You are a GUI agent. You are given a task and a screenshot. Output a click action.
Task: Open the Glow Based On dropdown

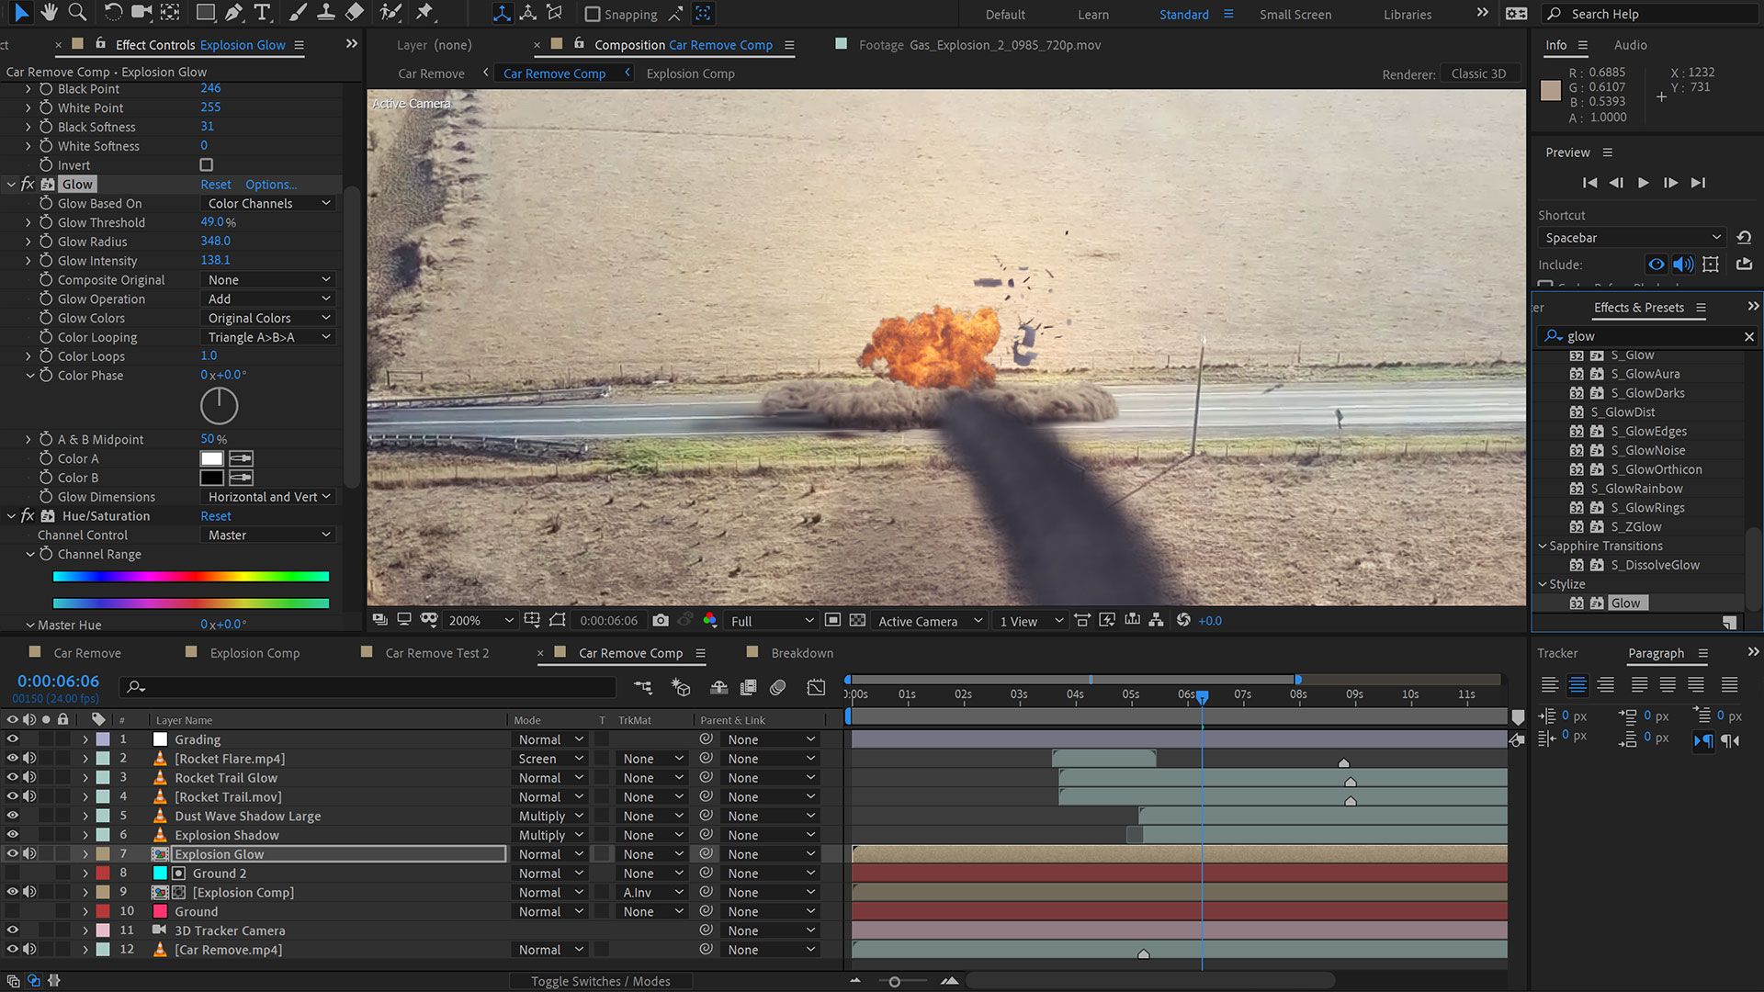tap(268, 203)
